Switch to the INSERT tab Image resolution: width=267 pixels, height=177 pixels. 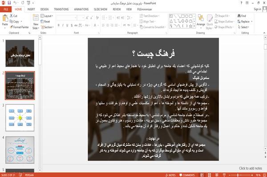31,9
